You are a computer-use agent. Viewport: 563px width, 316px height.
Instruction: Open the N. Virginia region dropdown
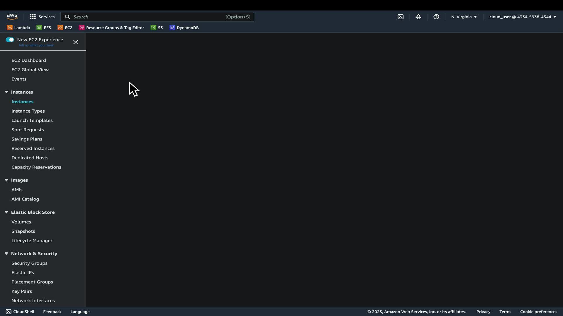464,17
